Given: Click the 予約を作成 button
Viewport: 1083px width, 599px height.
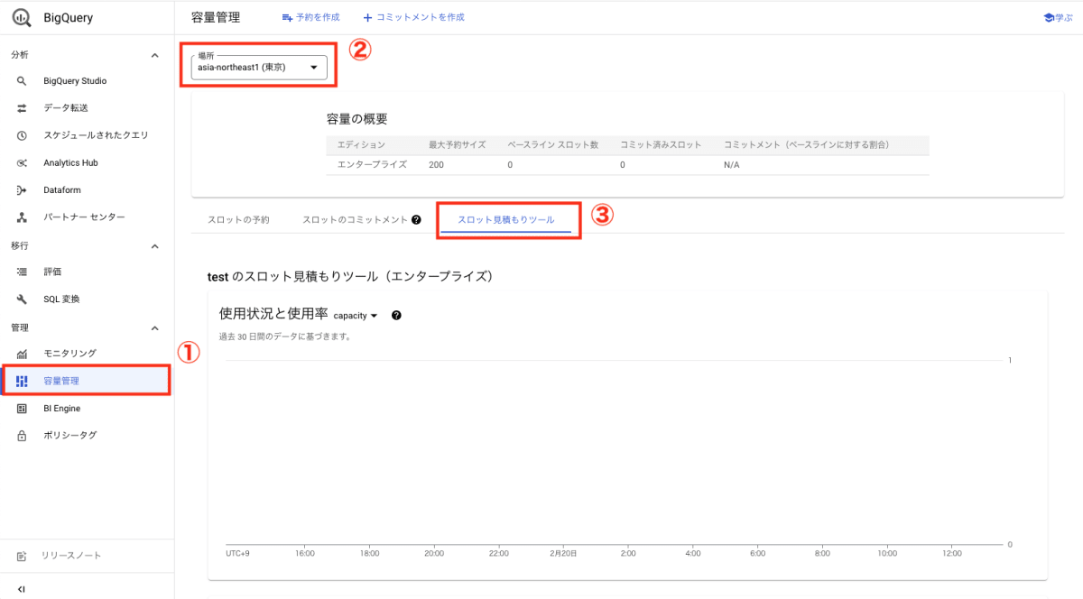Looking at the screenshot, I should click(310, 17).
